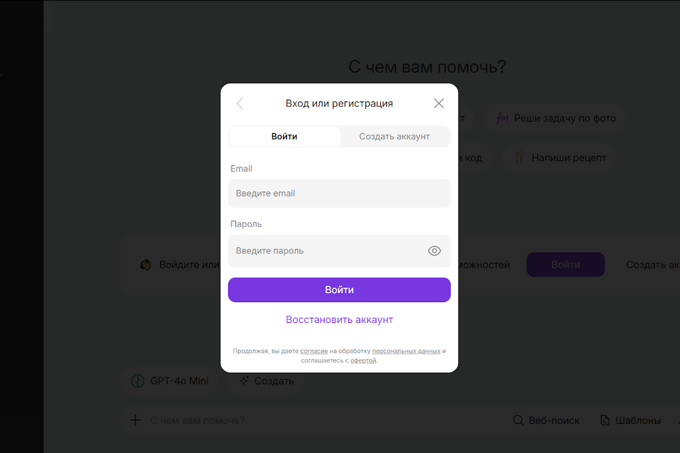Open the офертой offer link
Image resolution: width=680 pixels, height=453 pixels.
[x=363, y=360]
